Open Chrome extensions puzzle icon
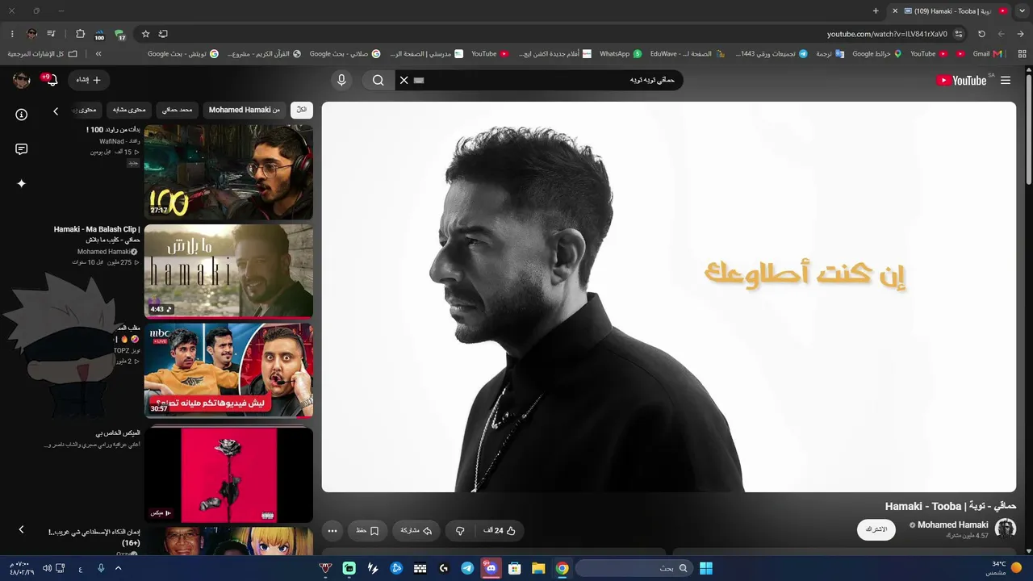The image size is (1033, 581). (80, 34)
